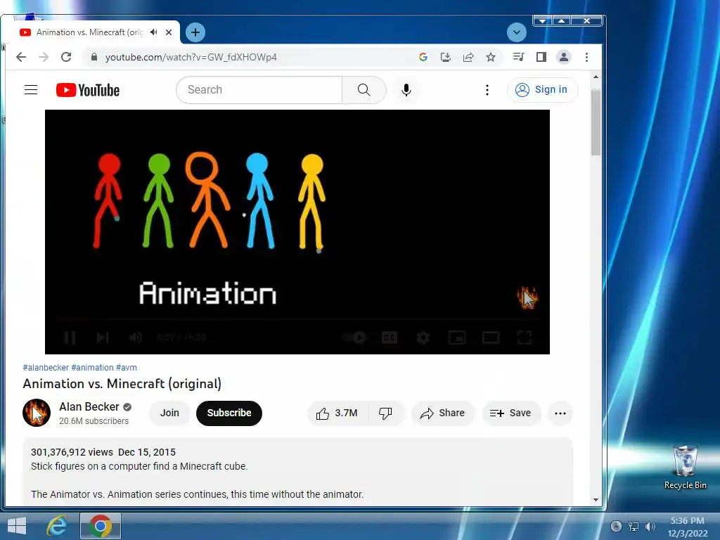This screenshot has height=540, width=720.
Task: Subscribe to Alan Becker
Action: pos(229,413)
